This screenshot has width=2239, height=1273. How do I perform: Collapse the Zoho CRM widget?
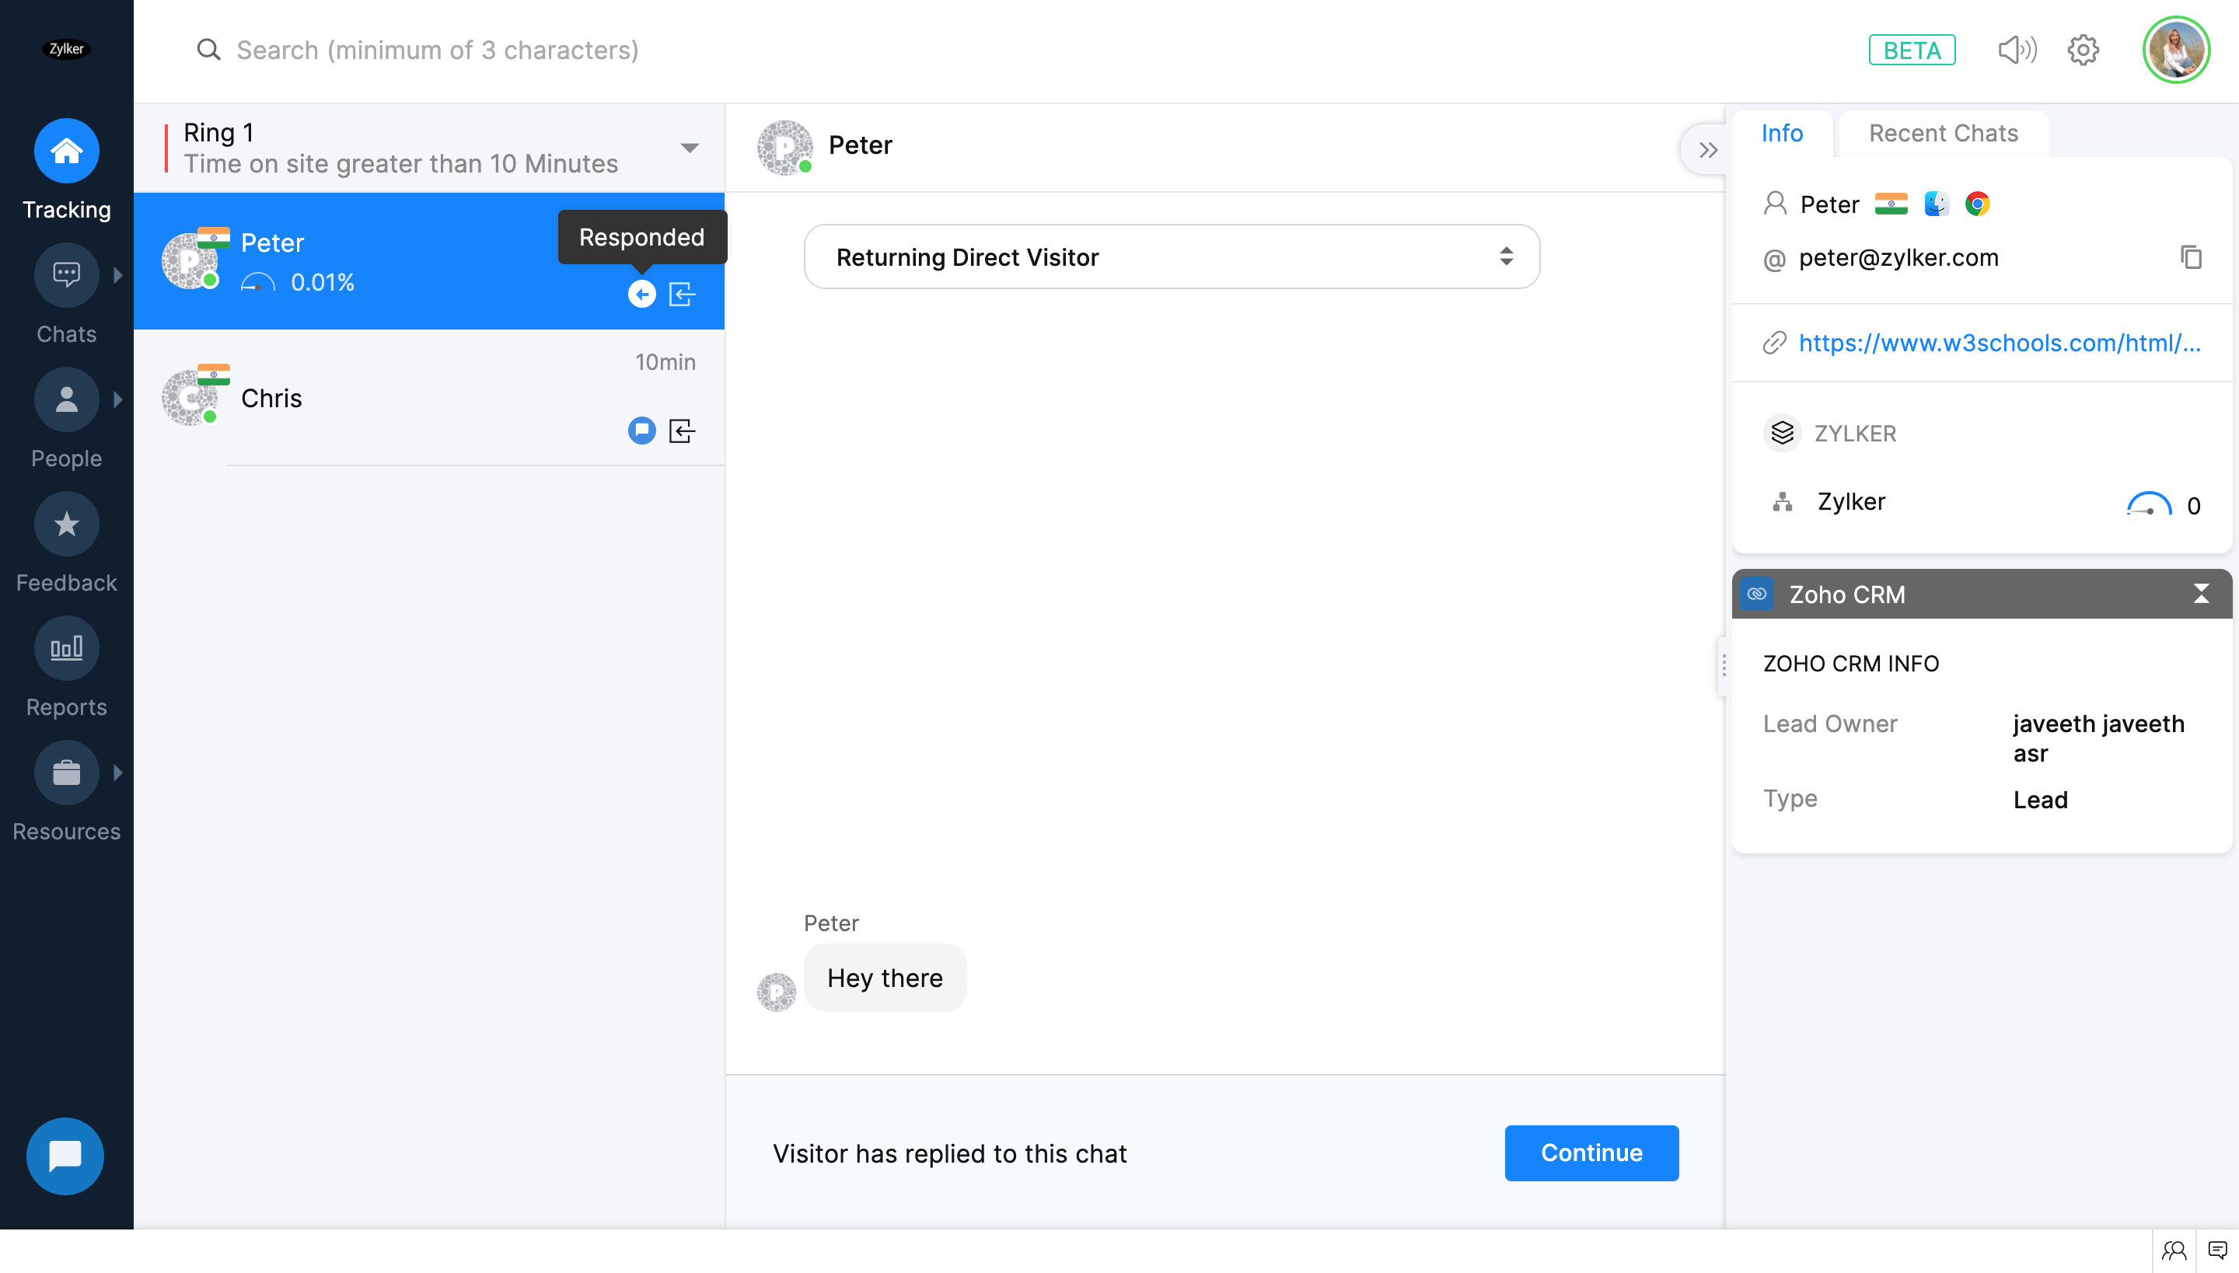click(x=2200, y=595)
